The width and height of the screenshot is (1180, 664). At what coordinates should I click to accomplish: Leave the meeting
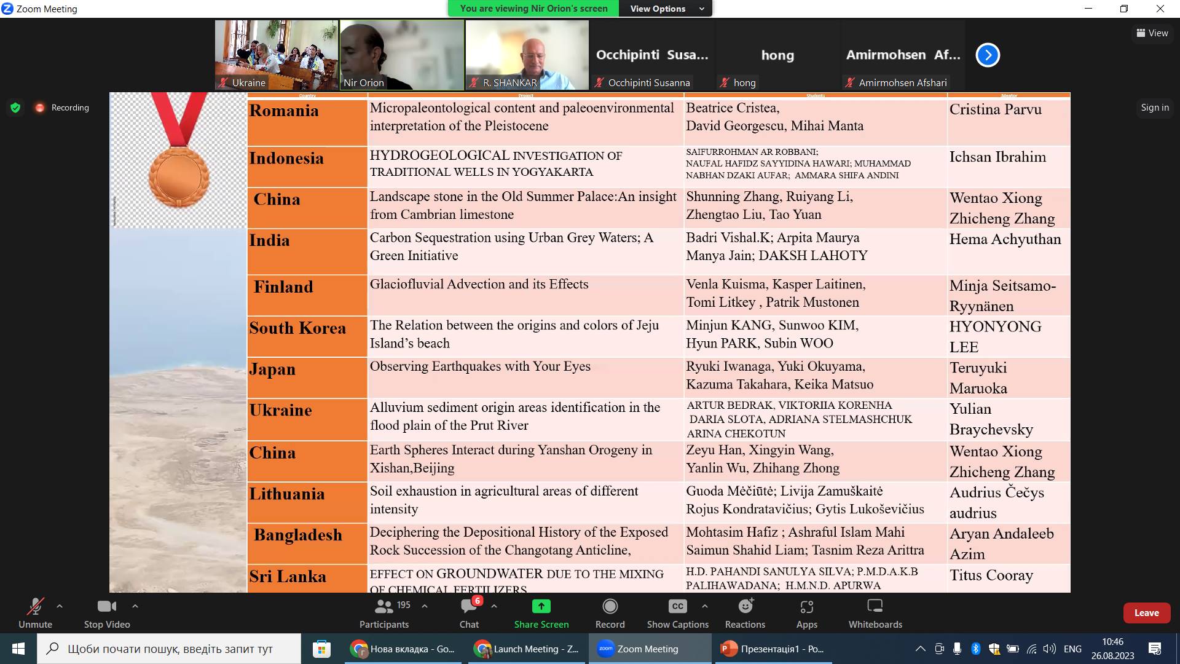click(1146, 613)
